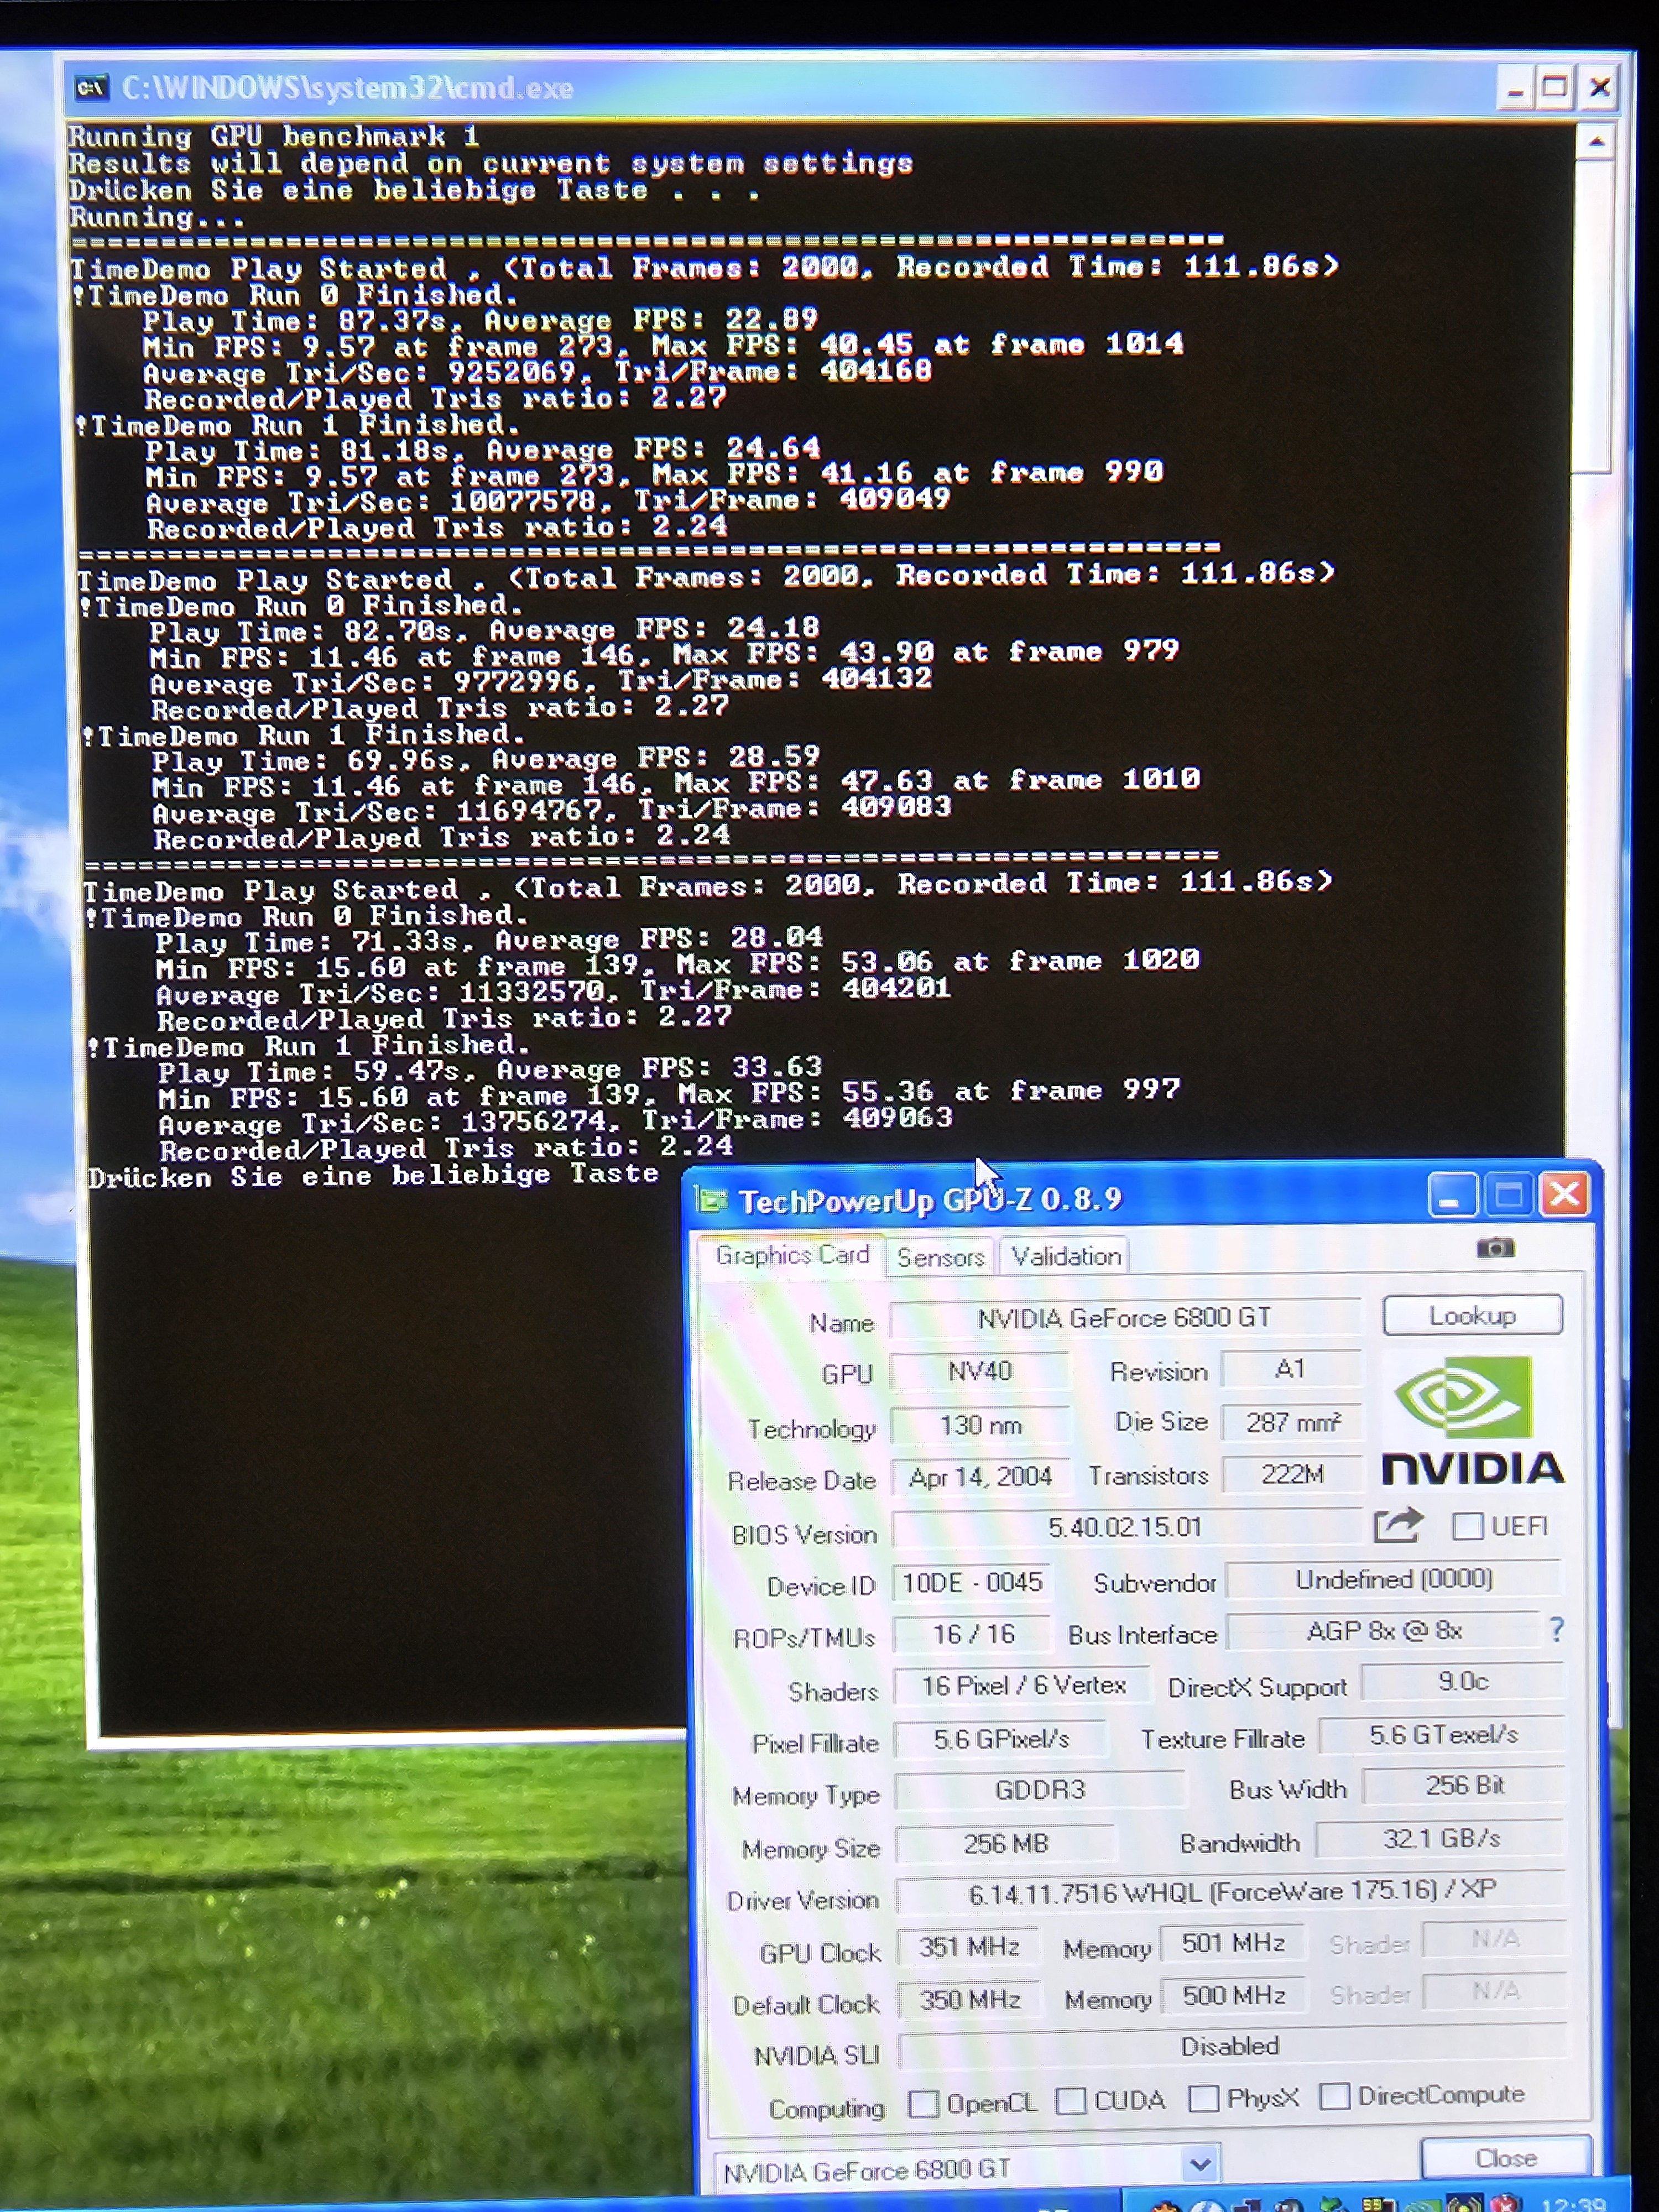Tick the PhysX checkbox
The width and height of the screenshot is (1659, 2212).
point(1203,2099)
